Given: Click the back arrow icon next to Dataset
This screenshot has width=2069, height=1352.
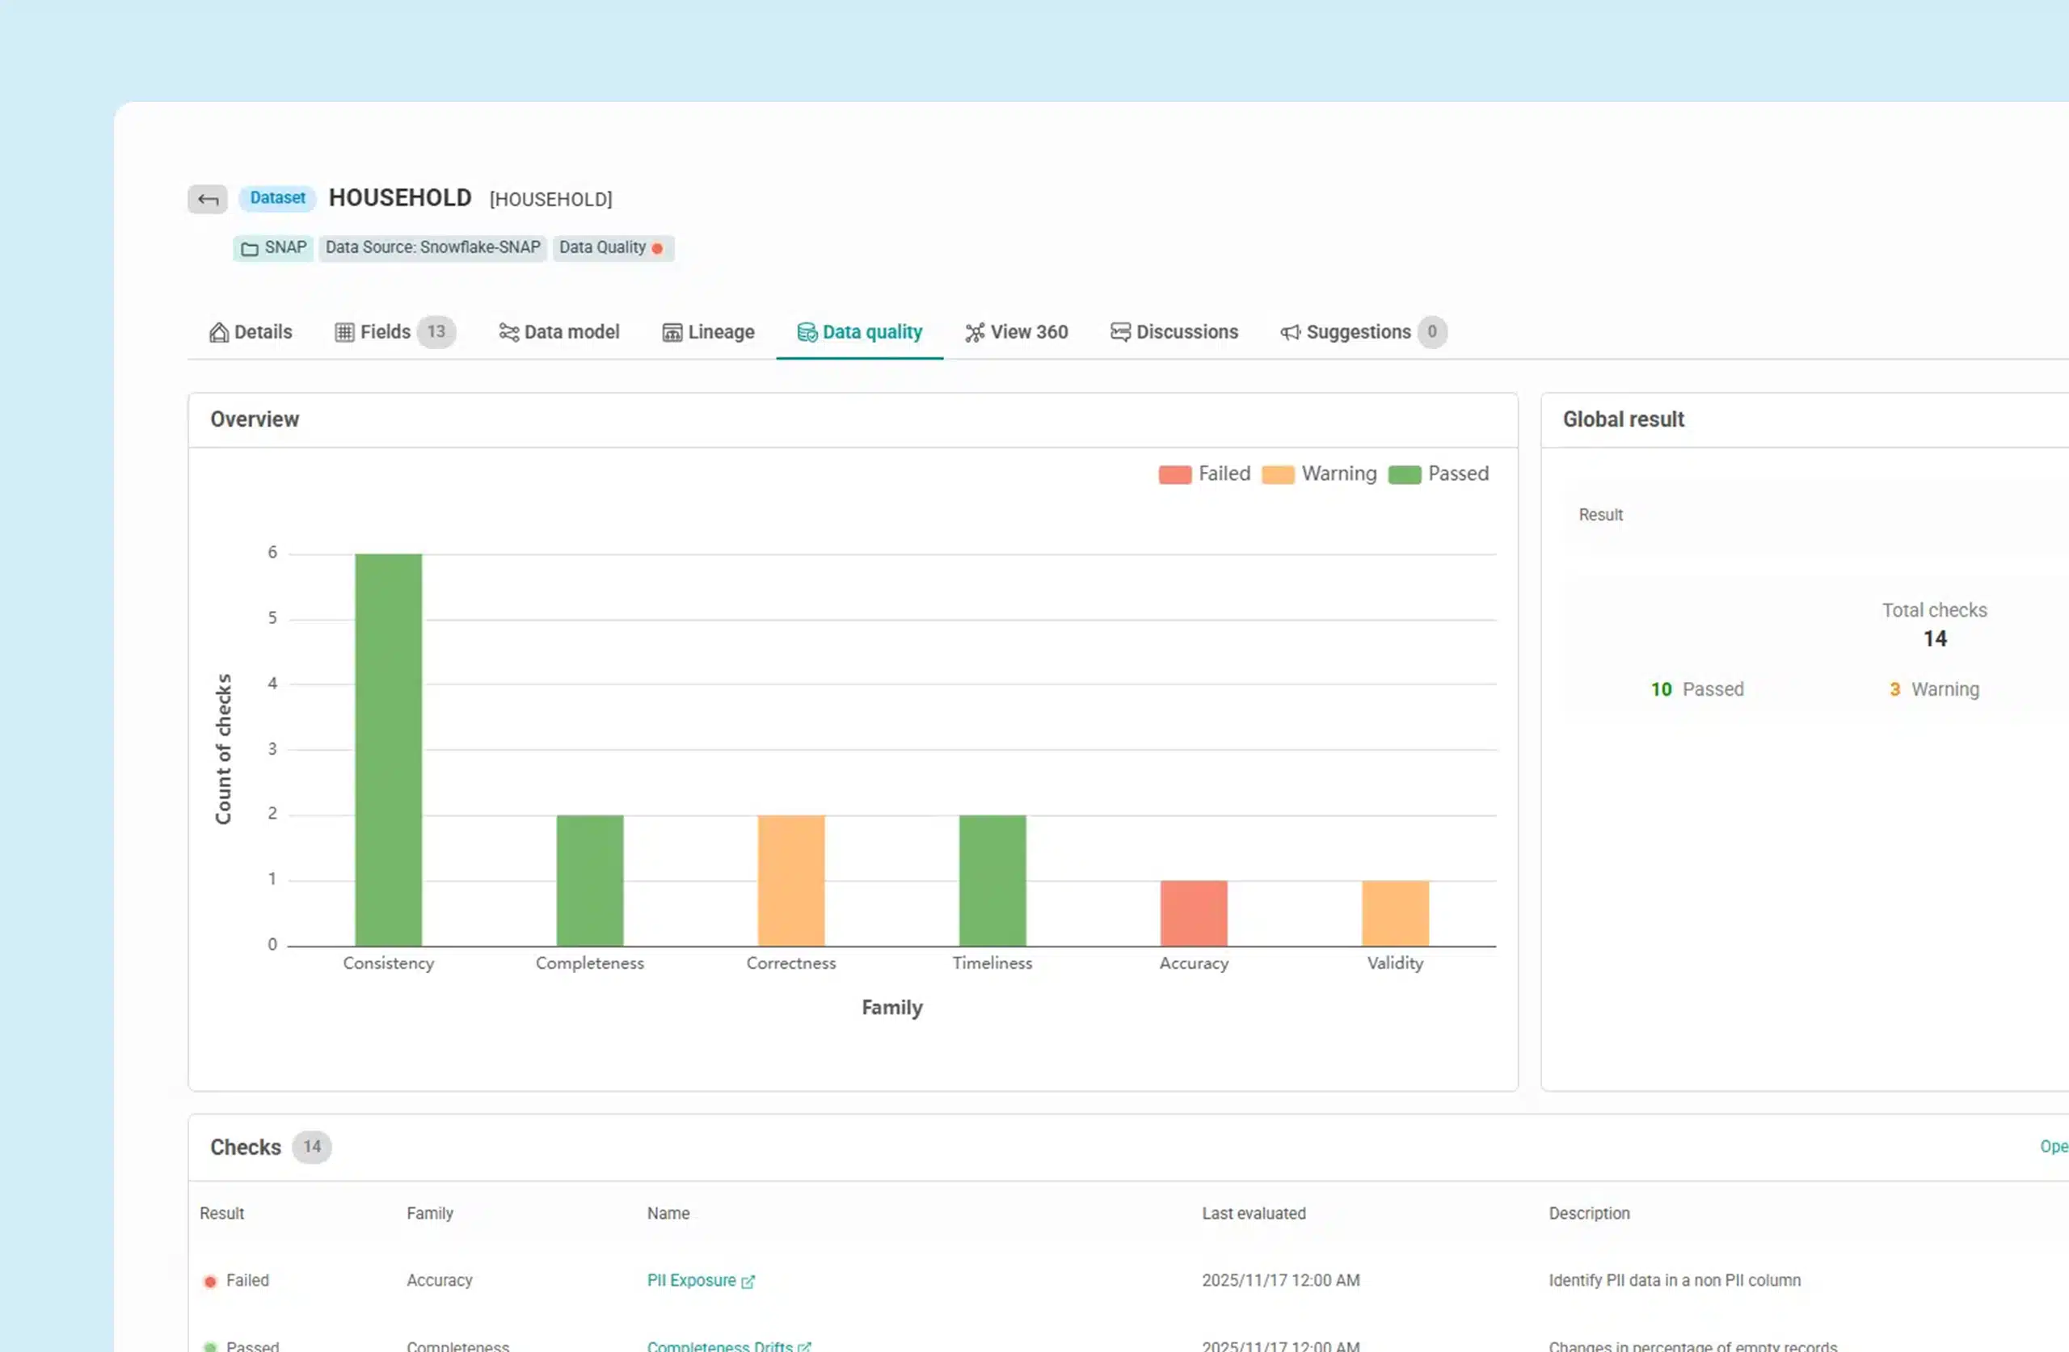Looking at the screenshot, I should (x=207, y=198).
